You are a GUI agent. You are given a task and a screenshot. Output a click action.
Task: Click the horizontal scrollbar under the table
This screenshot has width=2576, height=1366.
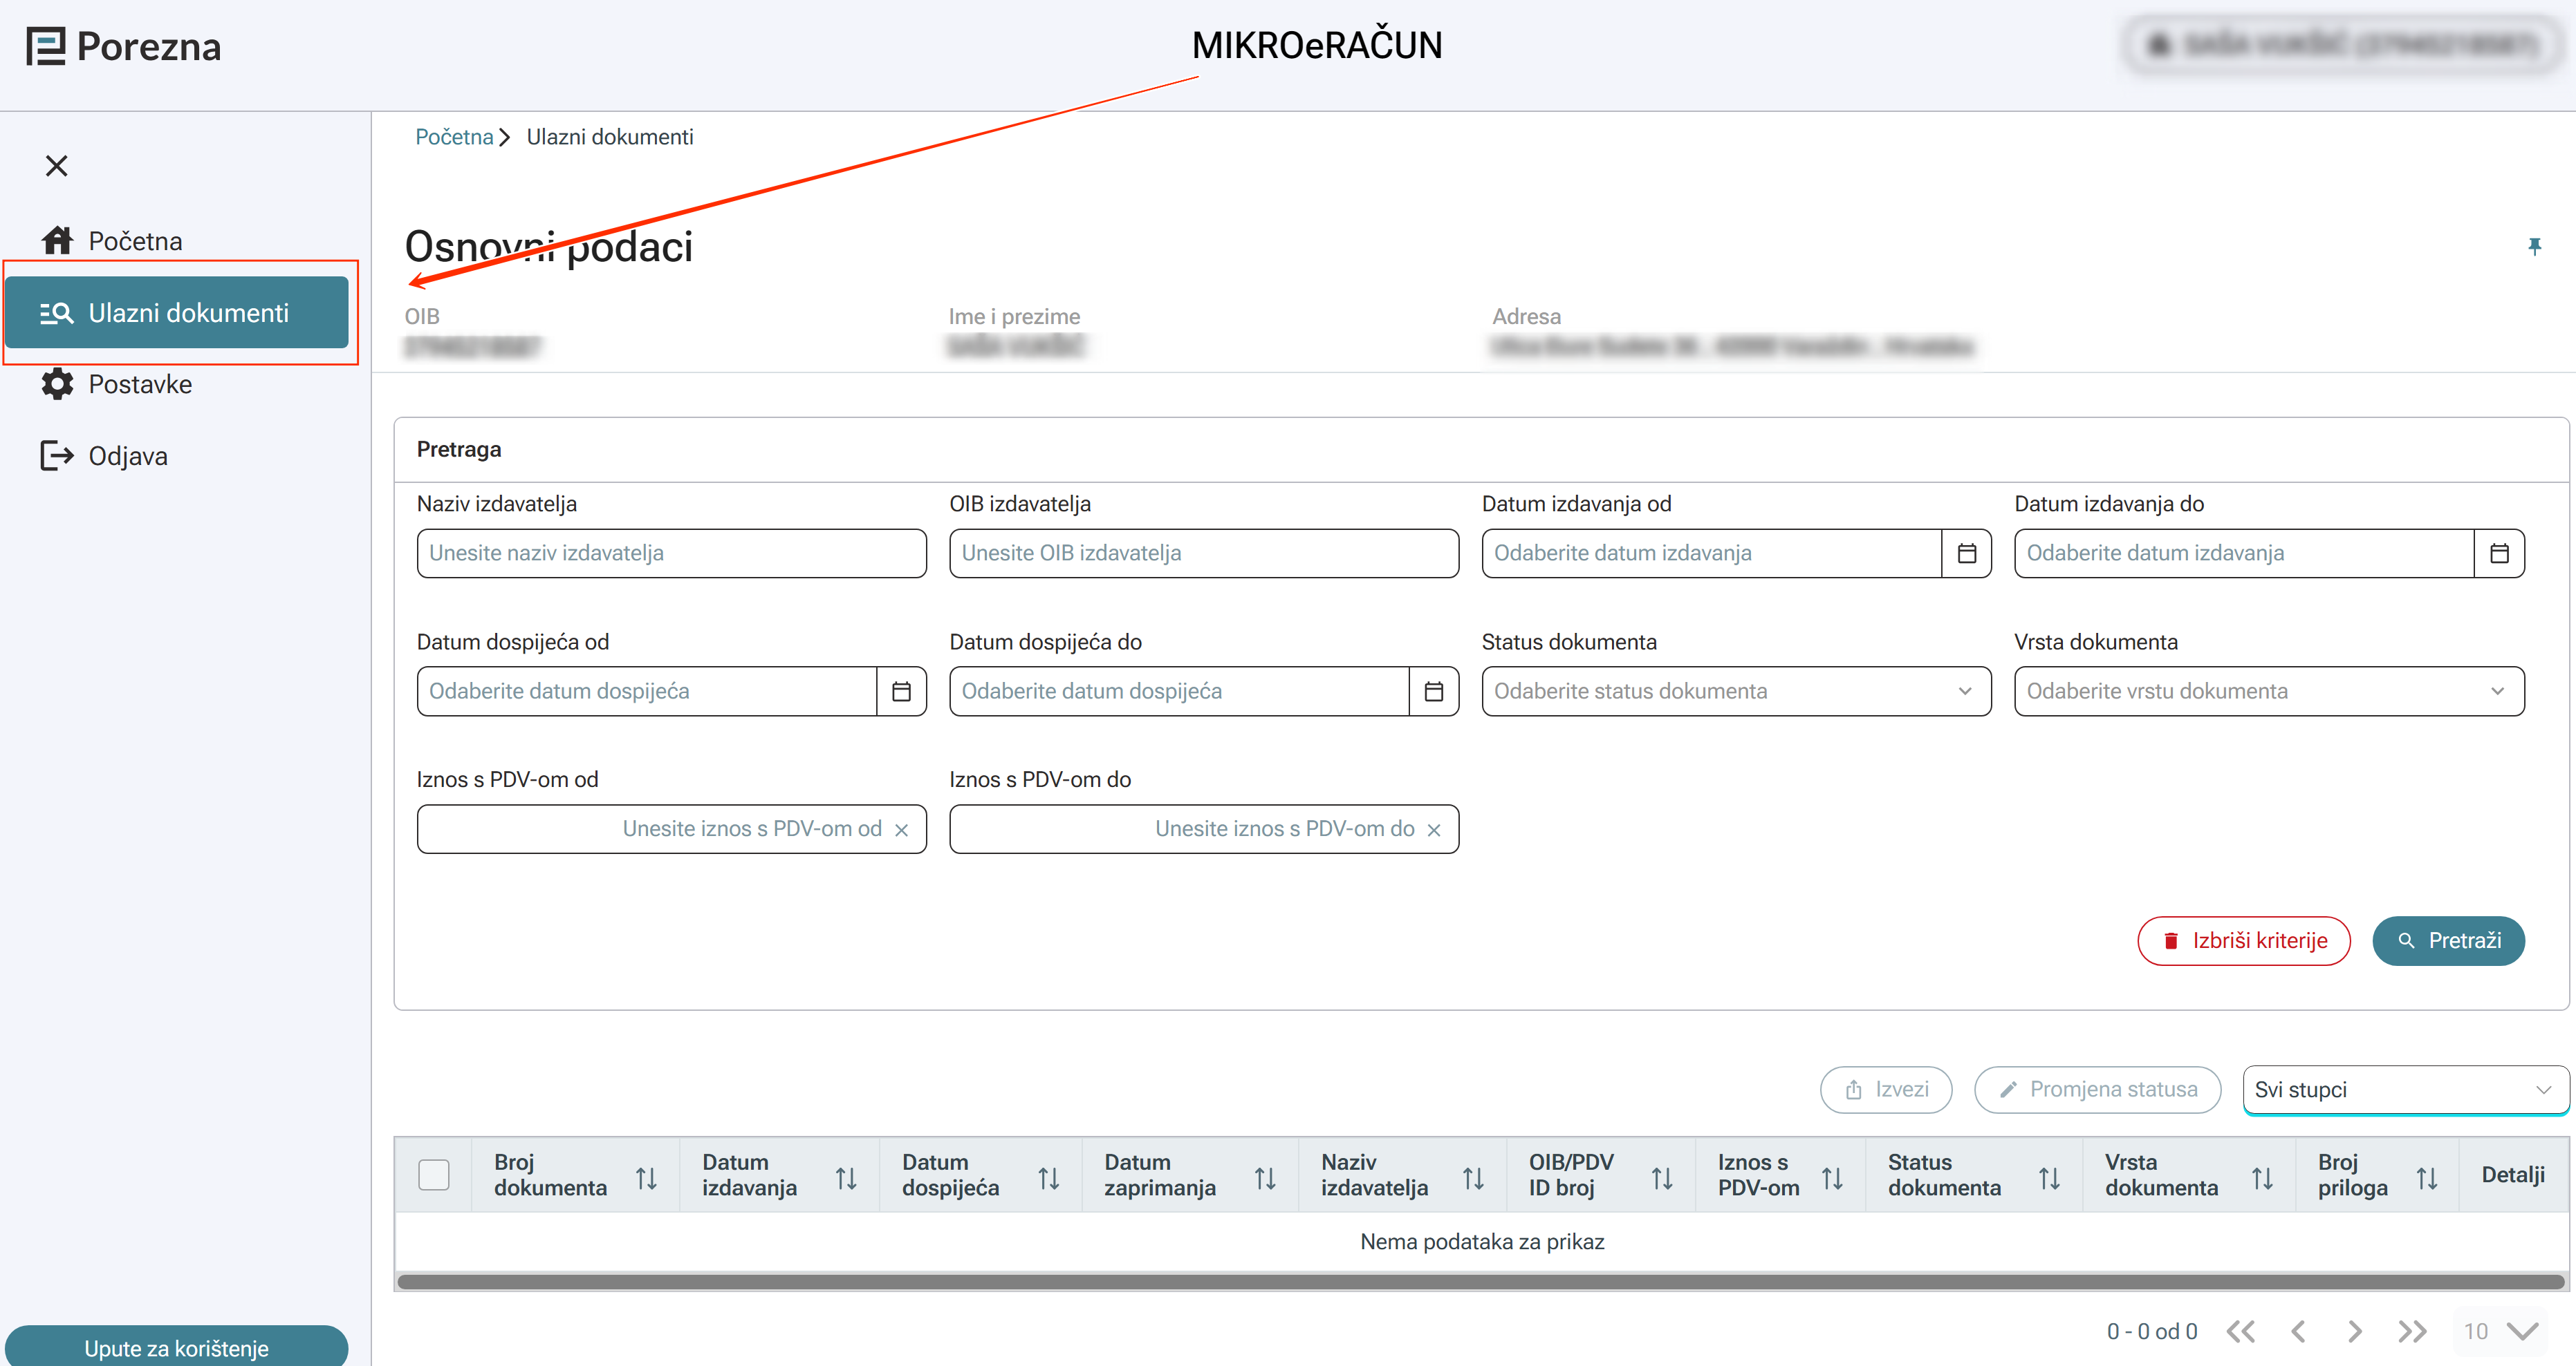1480,1281
